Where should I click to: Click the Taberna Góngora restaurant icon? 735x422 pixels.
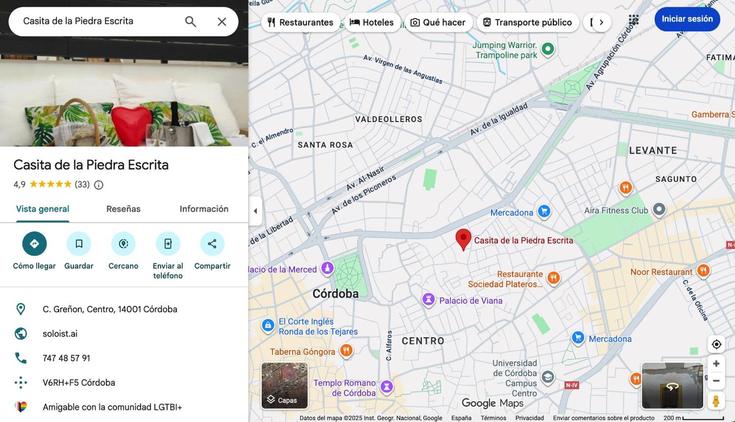coord(346,351)
